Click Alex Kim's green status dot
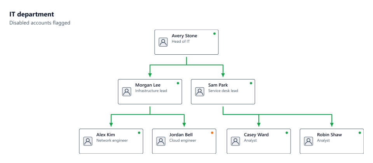Viewport: 373px width, 163px height. coord(139,133)
